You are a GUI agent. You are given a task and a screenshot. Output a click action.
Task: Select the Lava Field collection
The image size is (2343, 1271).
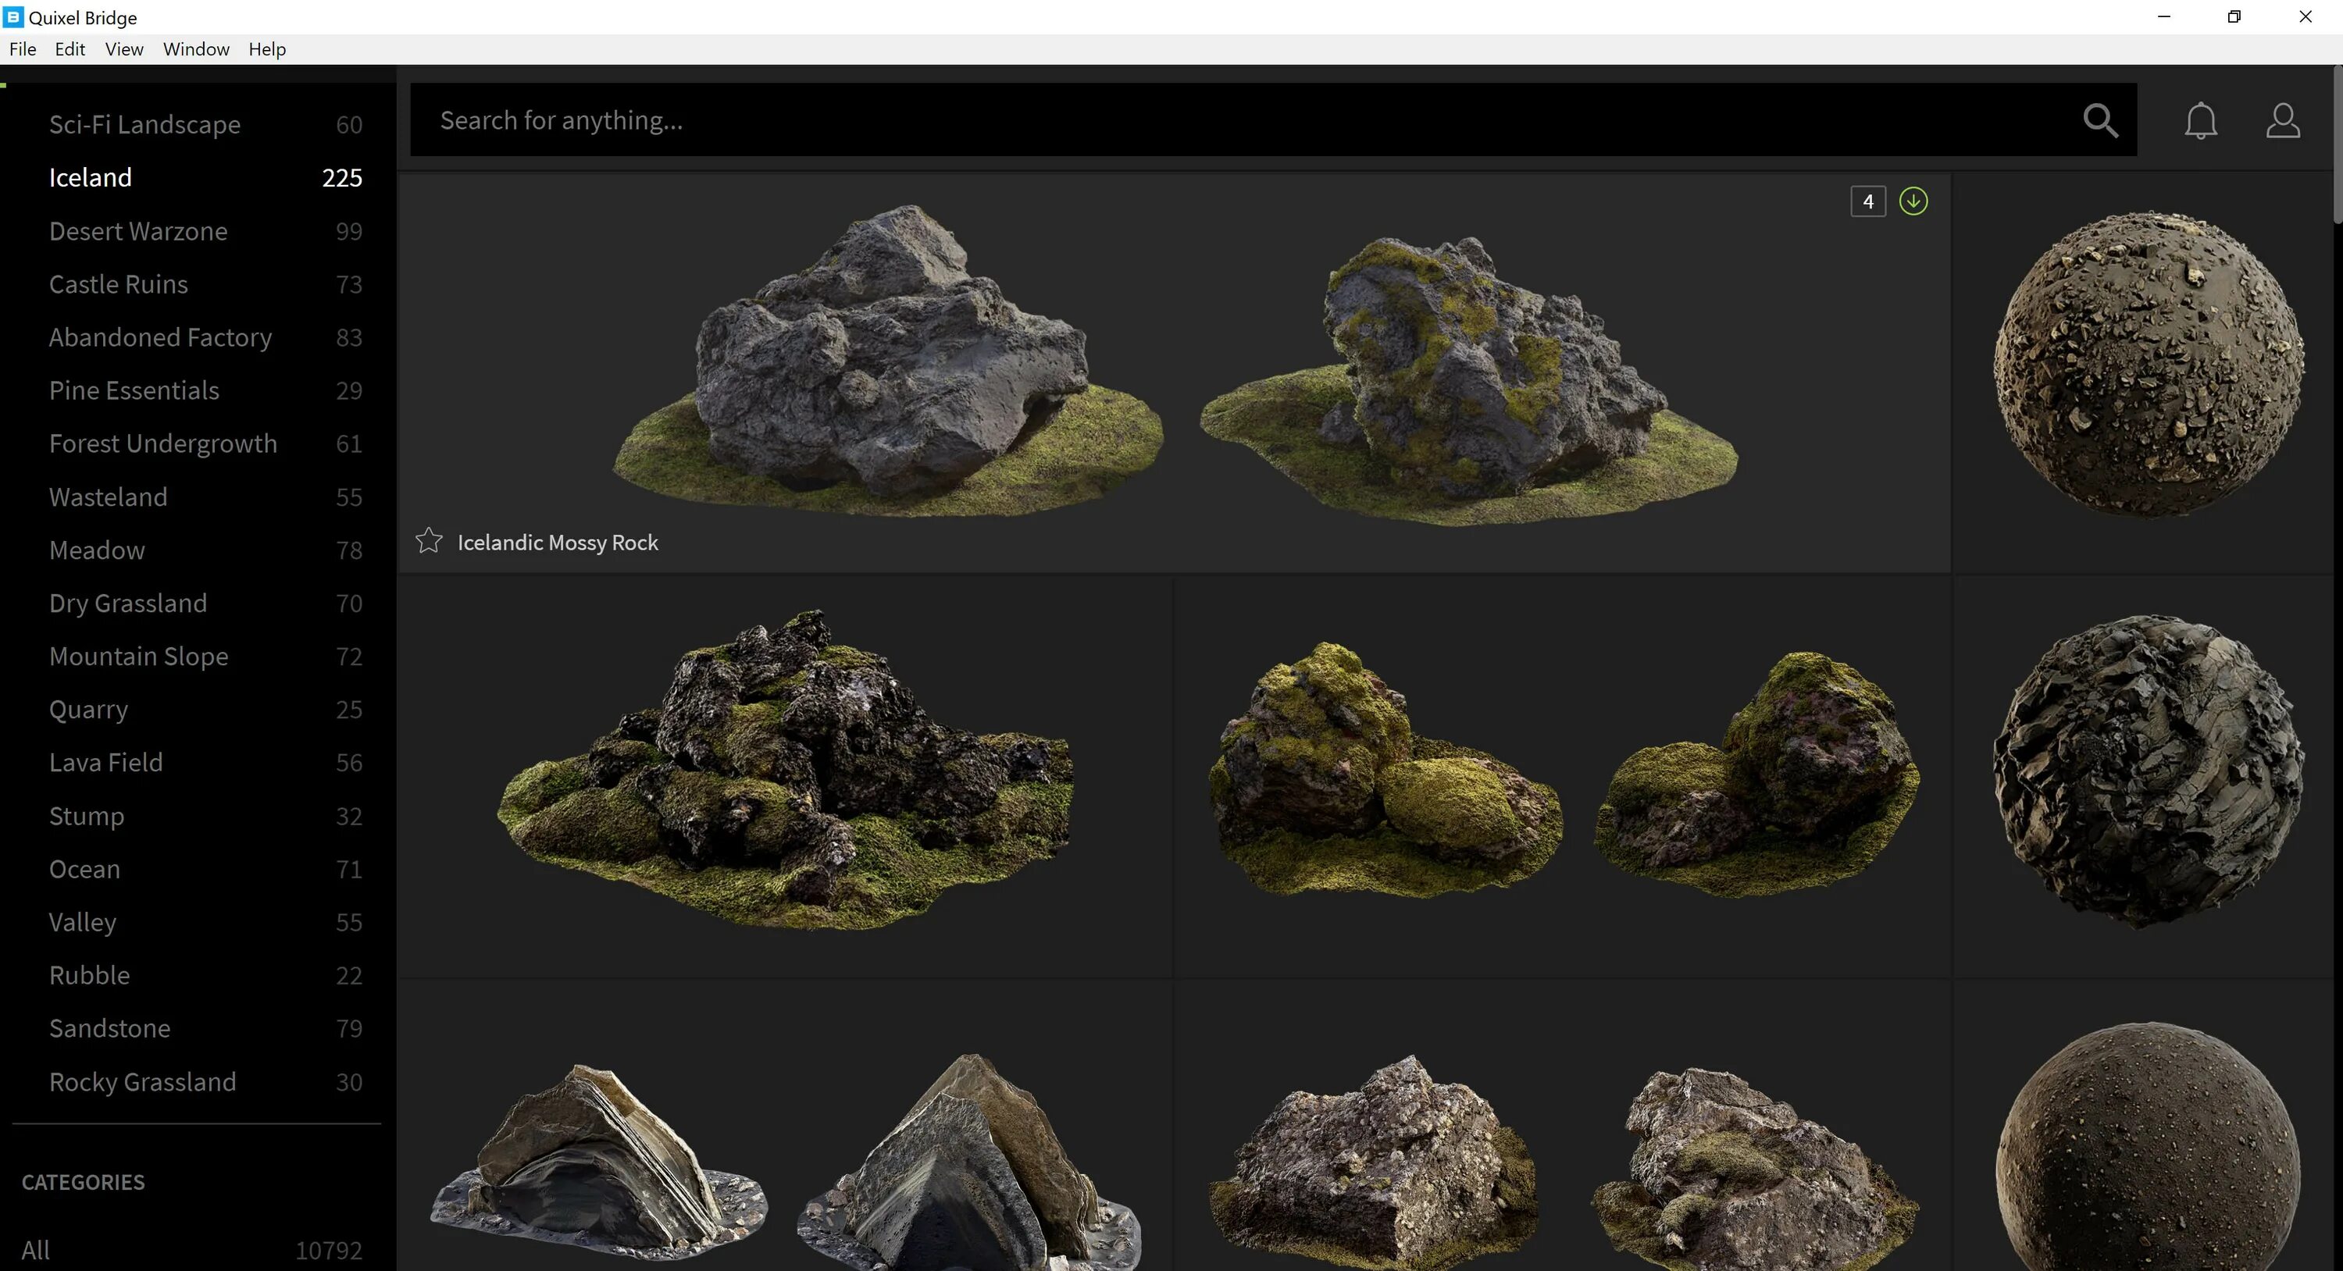[x=106, y=762]
